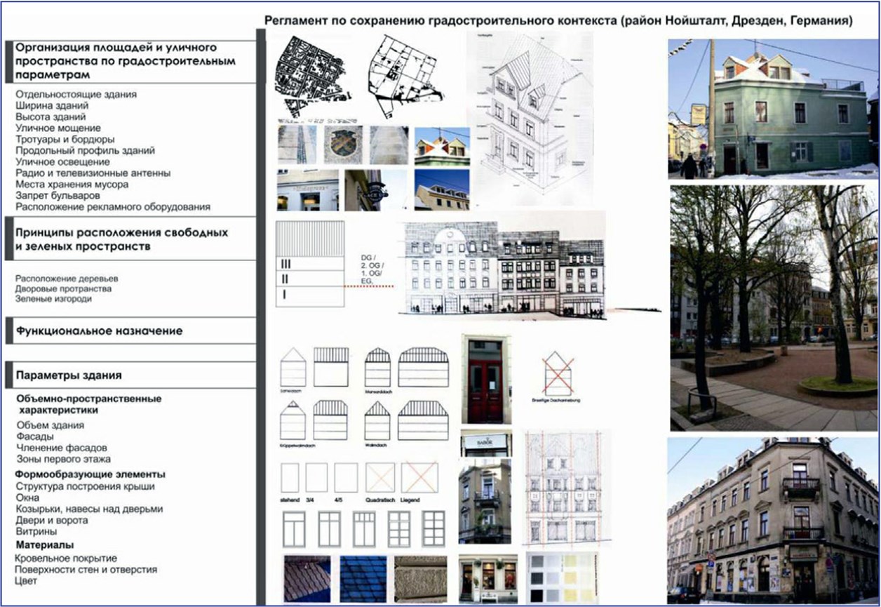
Task: Open the blue roof tile texture image
Action: pos(363,579)
